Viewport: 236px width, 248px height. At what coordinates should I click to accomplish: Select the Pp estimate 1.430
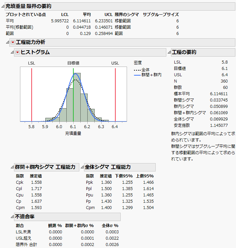(106, 201)
